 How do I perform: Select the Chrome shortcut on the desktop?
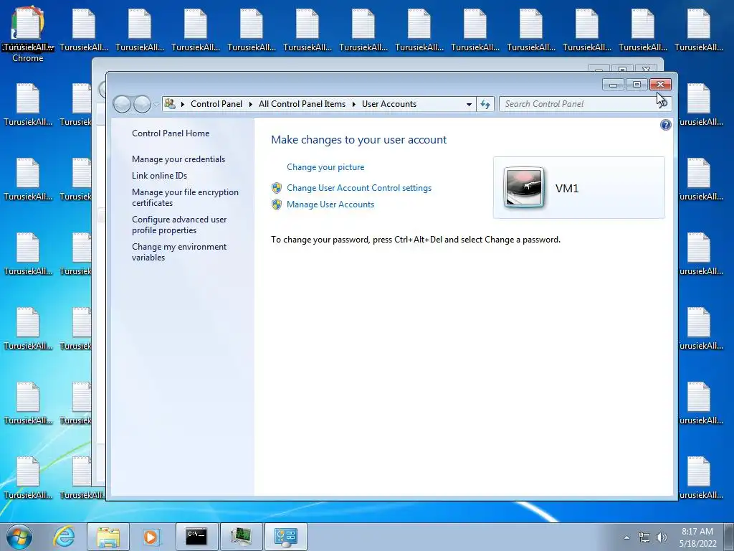(28, 34)
